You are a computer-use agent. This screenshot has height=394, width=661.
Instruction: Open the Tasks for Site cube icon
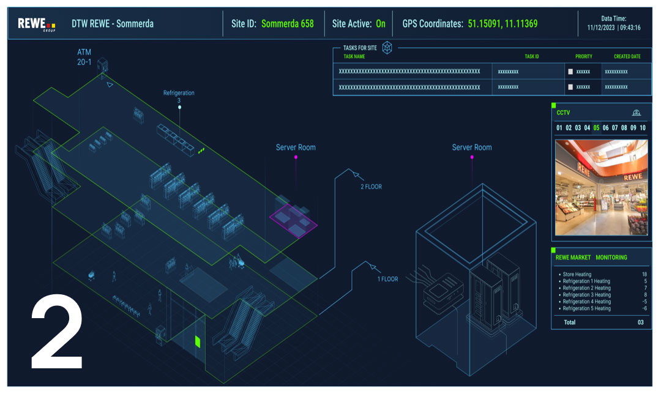[x=387, y=48]
